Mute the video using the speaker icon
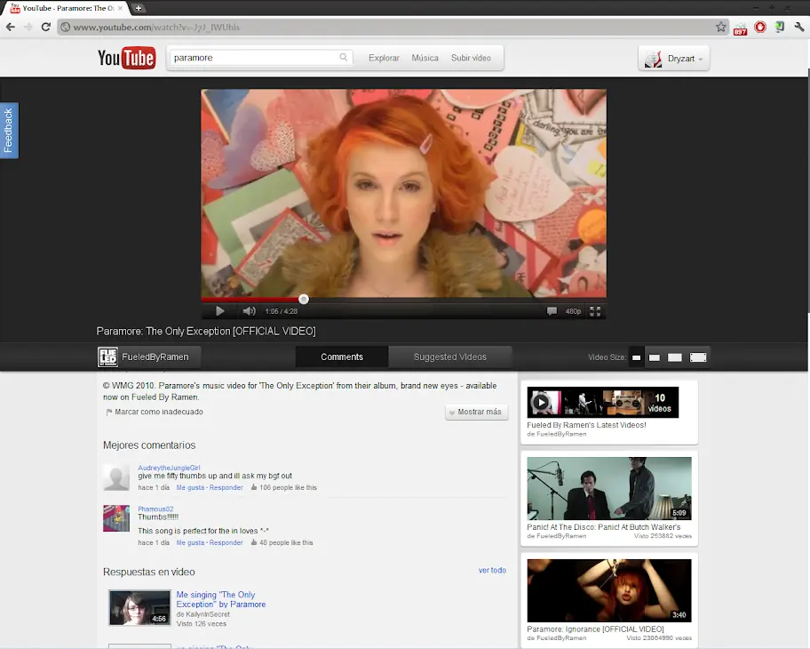The height and width of the screenshot is (649, 810). click(249, 311)
